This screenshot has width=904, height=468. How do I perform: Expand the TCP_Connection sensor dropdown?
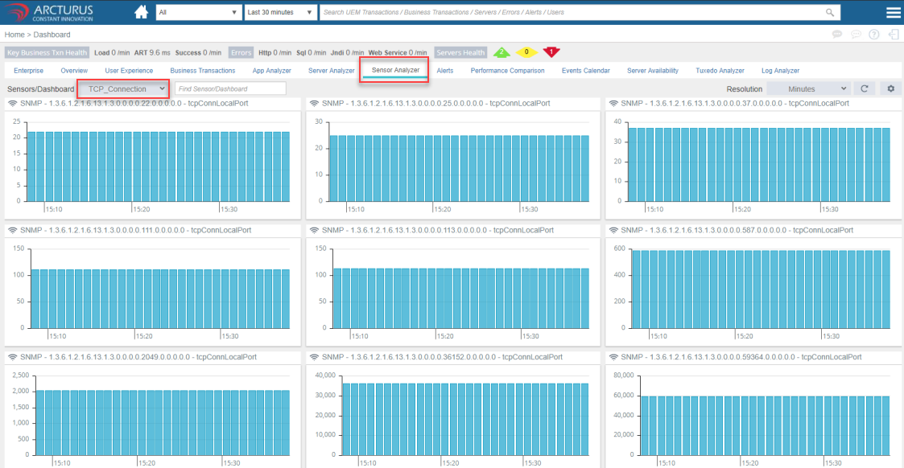tap(123, 88)
